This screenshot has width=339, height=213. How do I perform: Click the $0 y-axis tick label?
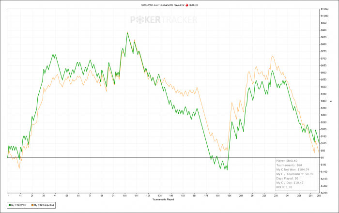click(323, 158)
